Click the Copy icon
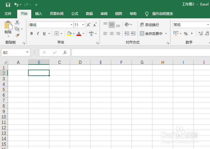This screenshot has height=149, width=210. tap(17, 29)
